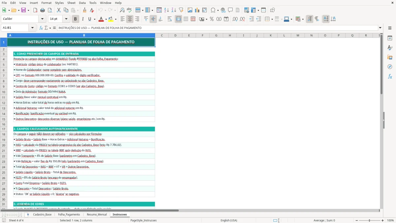This screenshot has width=396, height=223.
Task: Click the Increase Indent icon
Action: pyautogui.click(x=251, y=19)
